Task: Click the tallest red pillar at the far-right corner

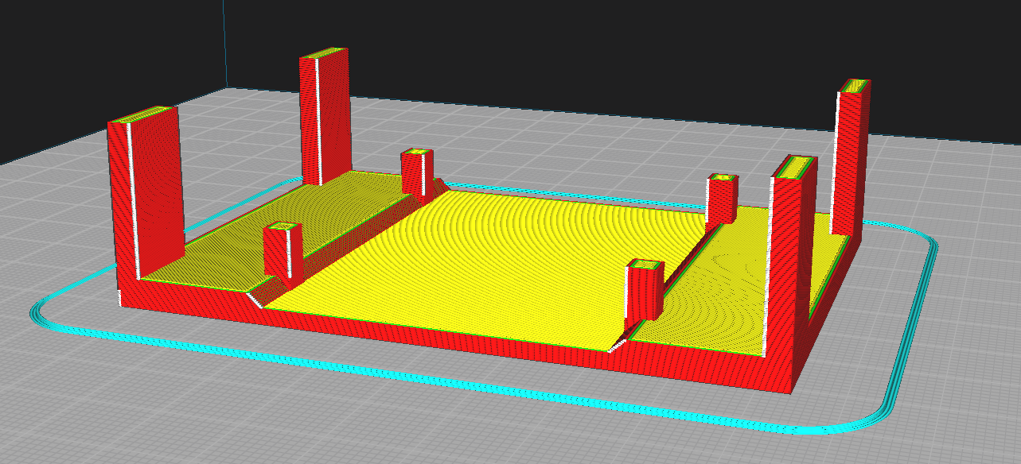Action: click(x=851, y=157)
